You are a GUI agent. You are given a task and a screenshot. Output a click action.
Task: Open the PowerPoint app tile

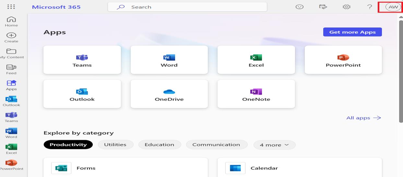coord(343,60)
